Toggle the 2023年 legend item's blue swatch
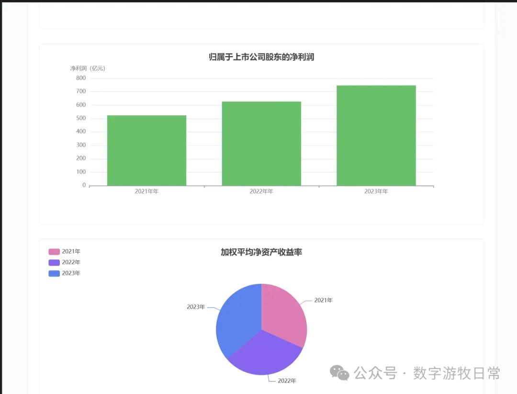 tap(54, 273)
